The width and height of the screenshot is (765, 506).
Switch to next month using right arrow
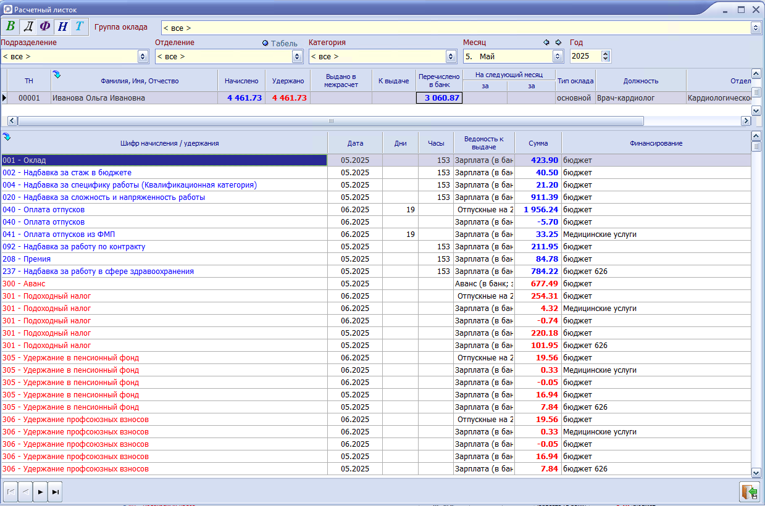[558, 43]
